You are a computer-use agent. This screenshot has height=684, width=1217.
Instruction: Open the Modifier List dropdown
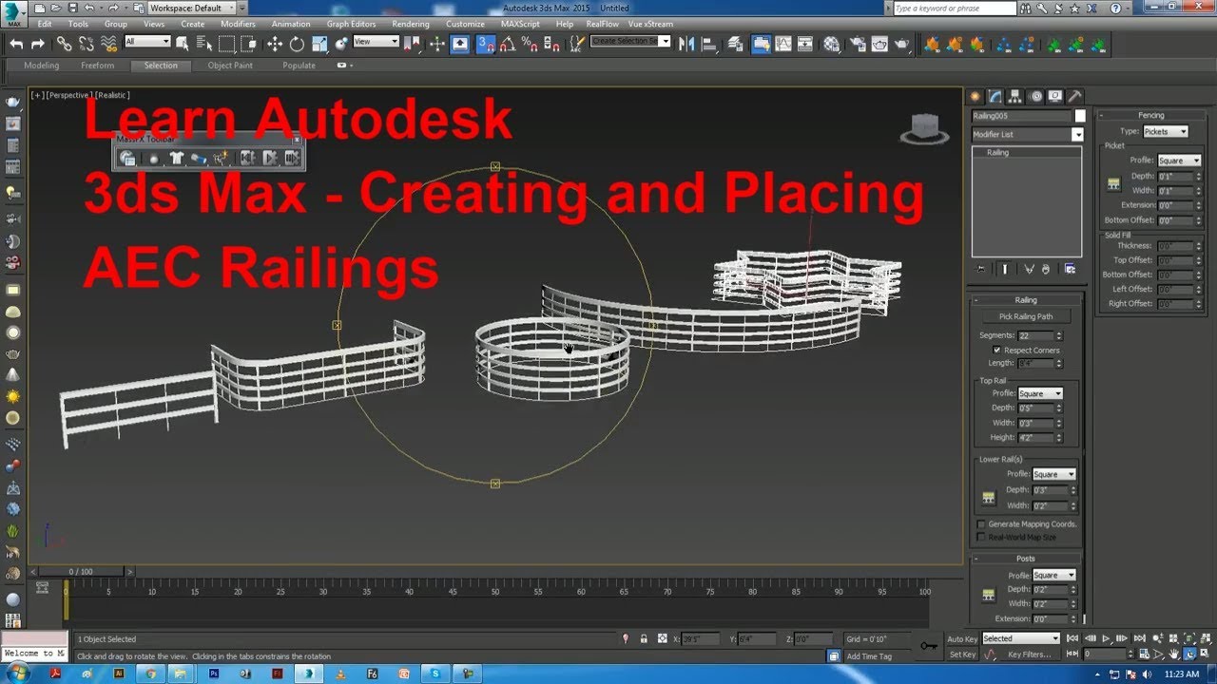(x=1027, y=135)
